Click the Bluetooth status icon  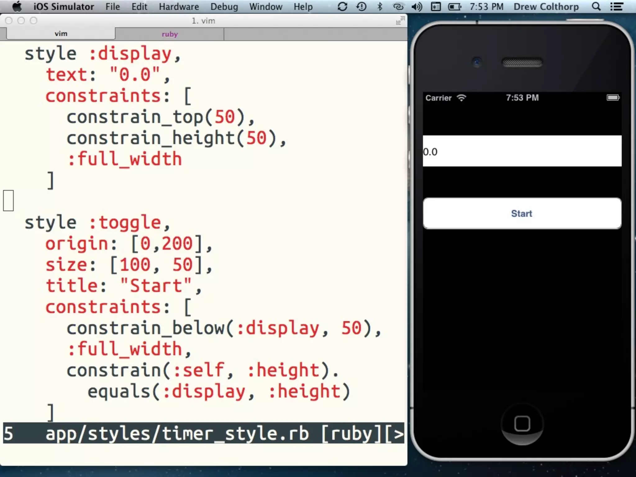pyautogui.click(x=379, y=7)
